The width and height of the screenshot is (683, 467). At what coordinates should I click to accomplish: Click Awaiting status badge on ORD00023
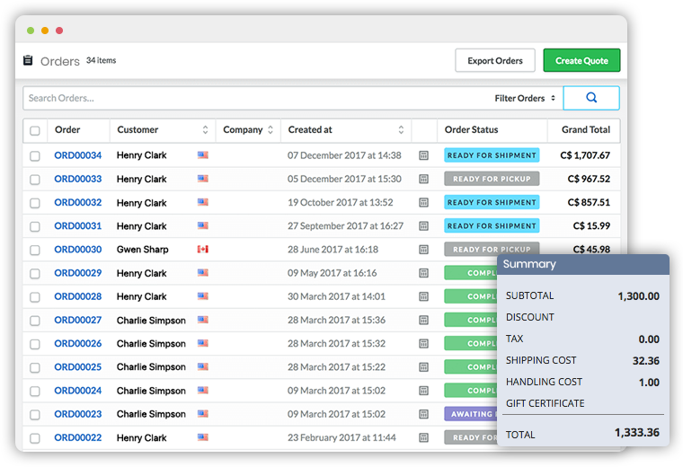tap(470, 414)
